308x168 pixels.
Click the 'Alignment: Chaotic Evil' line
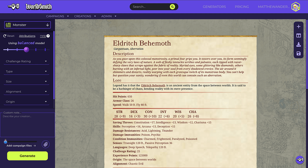[128, 164]
